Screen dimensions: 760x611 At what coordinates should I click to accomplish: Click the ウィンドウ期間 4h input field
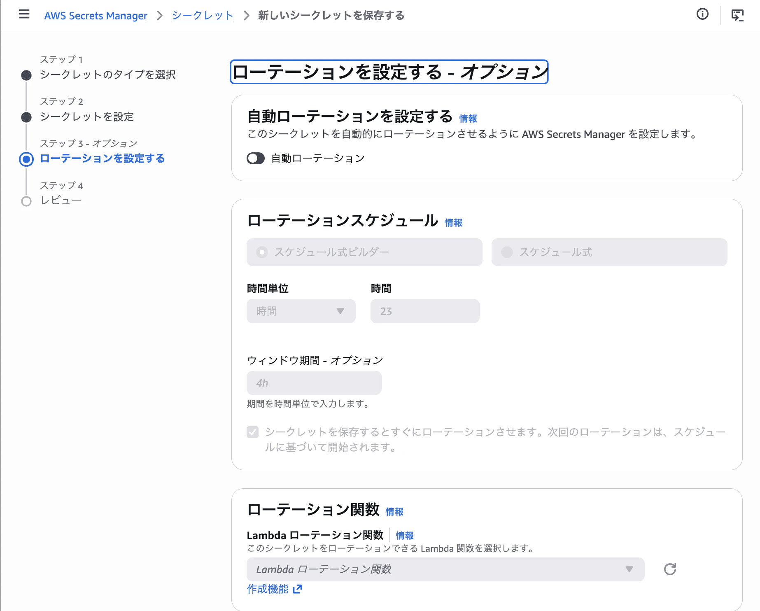(314, 382)
